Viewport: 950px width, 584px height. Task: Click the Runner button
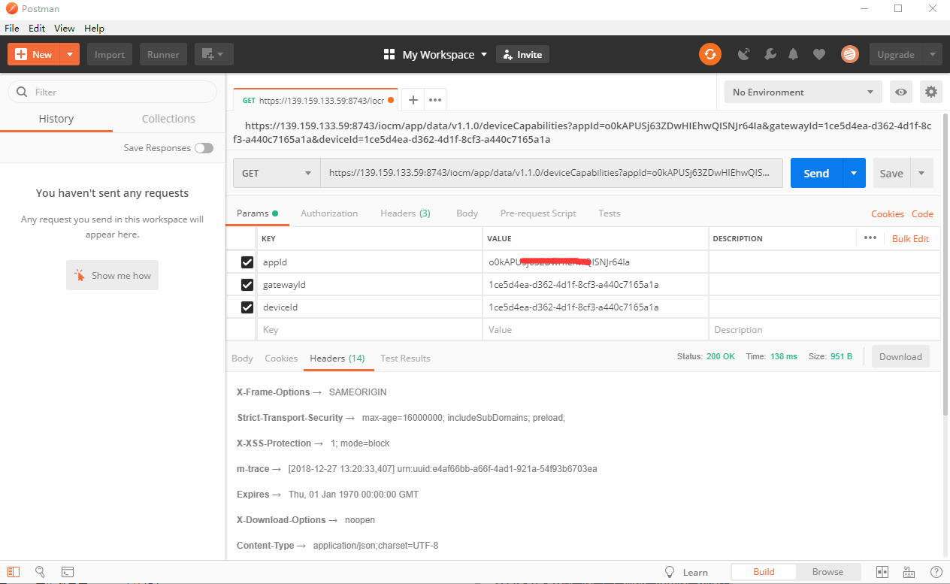coord(163,54)
